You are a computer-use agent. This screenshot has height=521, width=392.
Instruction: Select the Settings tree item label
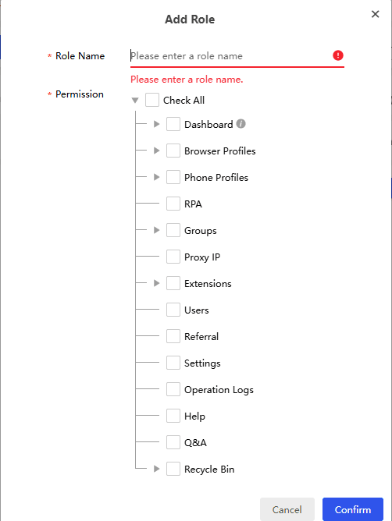coord(202,363)
